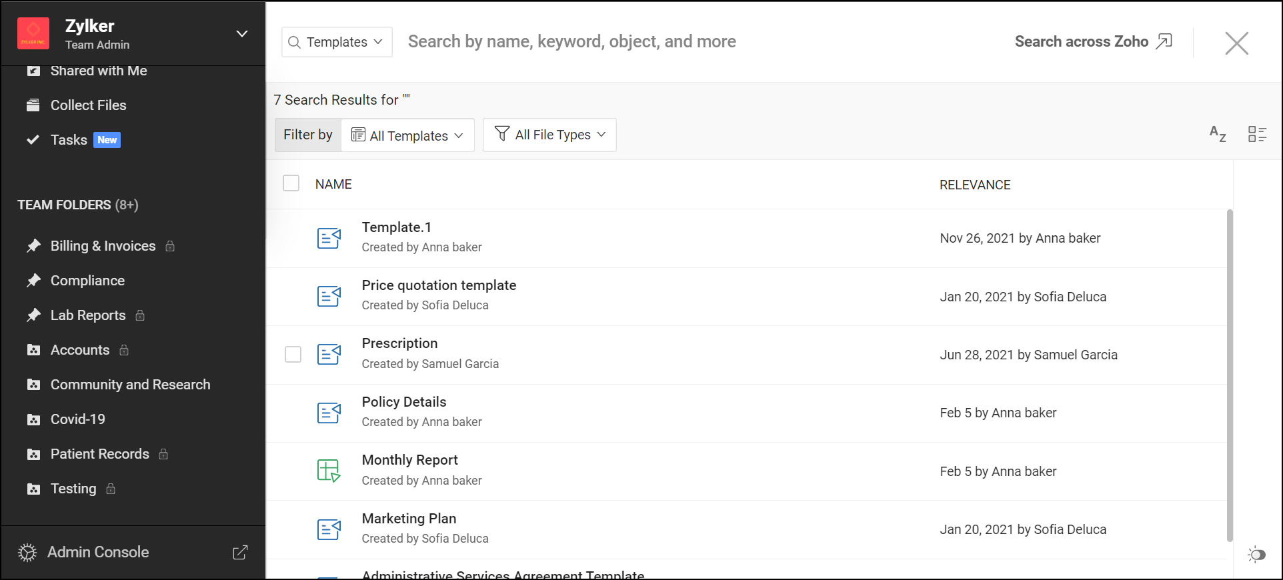Click the Monthly Report spreadsheet template icon
Screen dimensions: 1283x580
[329, 471]
